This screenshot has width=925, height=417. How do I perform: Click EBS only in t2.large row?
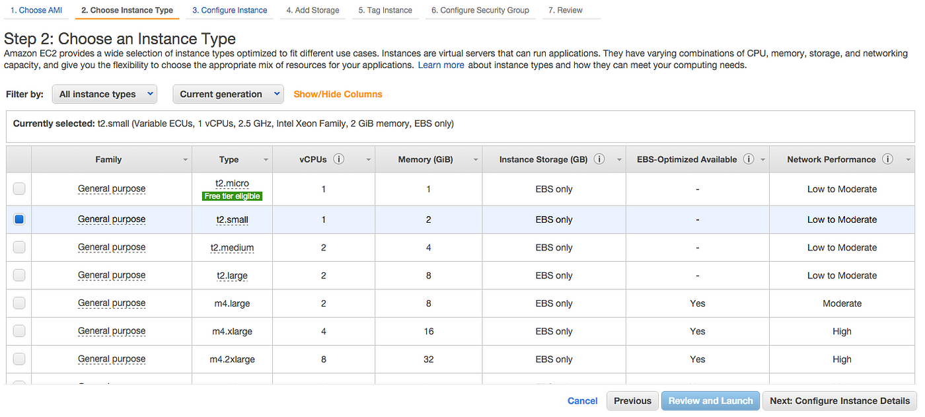click(554, 275)
